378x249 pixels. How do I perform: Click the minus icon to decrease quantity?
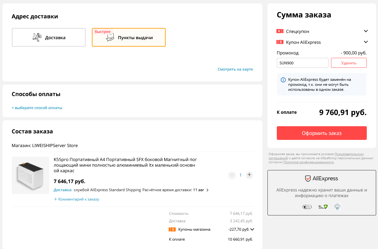tap(232, 175)
